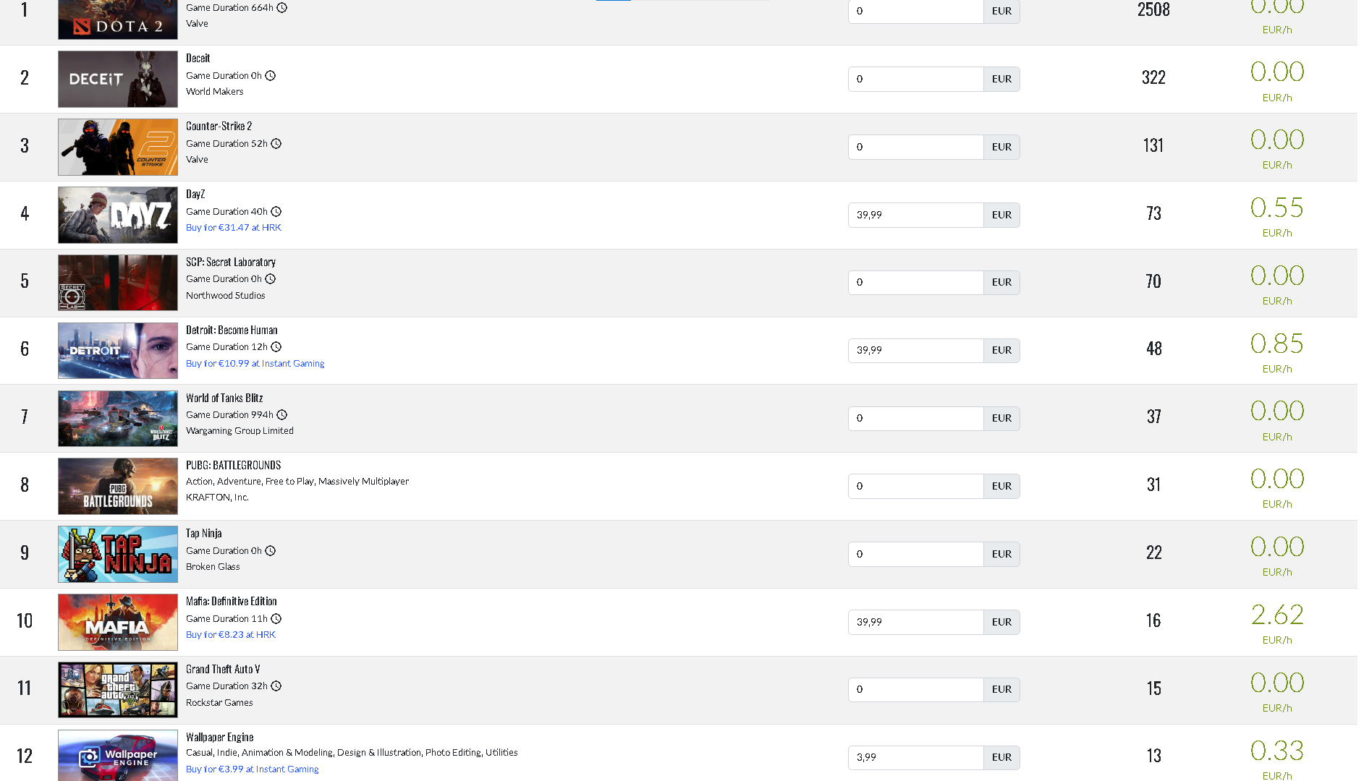Focus the Counter-Strike 2 price input
Viewport: 1364px width, 781px height.
tap(916, 147)
